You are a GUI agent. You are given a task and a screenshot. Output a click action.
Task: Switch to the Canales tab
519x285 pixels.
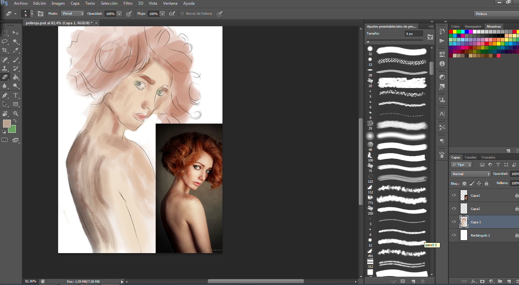tap(471, 157)
